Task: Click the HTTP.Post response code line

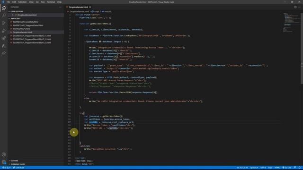Action: (x=123, y=77)
